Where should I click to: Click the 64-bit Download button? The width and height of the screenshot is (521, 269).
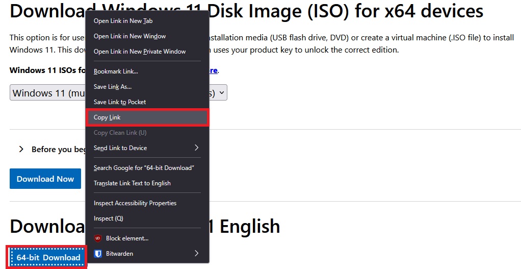(48, 258)
